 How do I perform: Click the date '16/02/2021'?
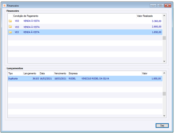(x=46, y=78)
